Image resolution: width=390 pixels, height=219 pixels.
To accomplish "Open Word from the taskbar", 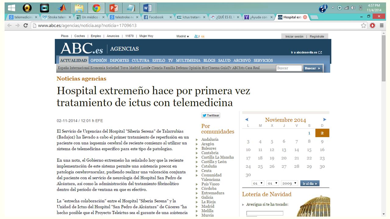I will coord(148,8).
